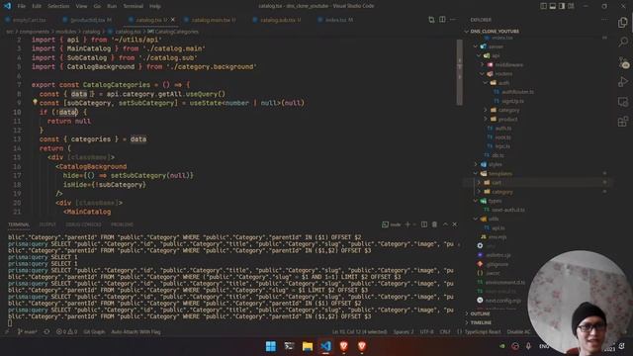633x356 pixels.
Task: Open the first Brave browser taskbar icon
Action: [x=344, y=346]
